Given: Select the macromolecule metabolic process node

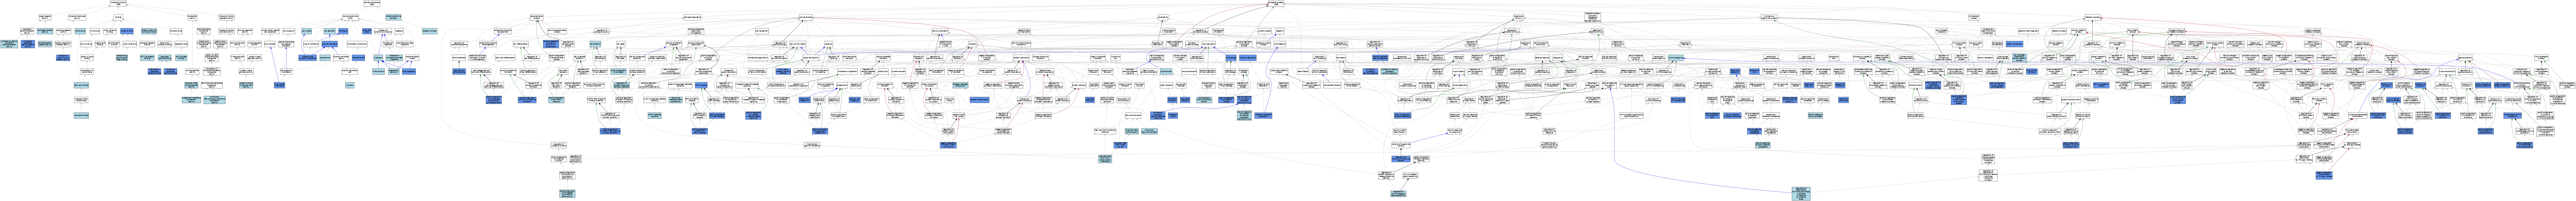Looking at the screenshot, I should pos(2362,44).
